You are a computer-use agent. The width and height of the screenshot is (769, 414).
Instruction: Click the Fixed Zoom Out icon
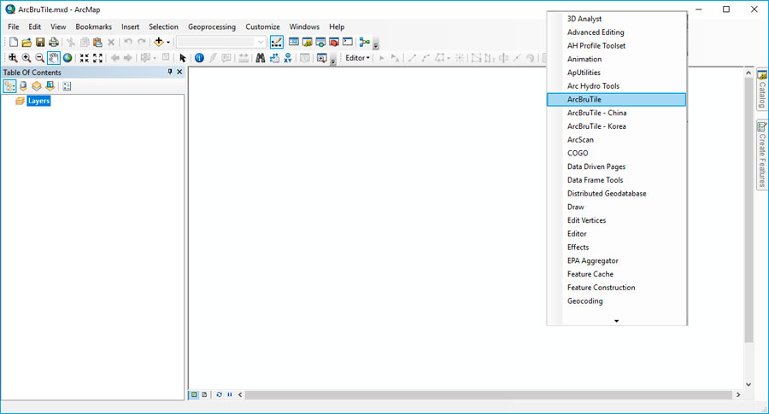[x=98, y=58]
